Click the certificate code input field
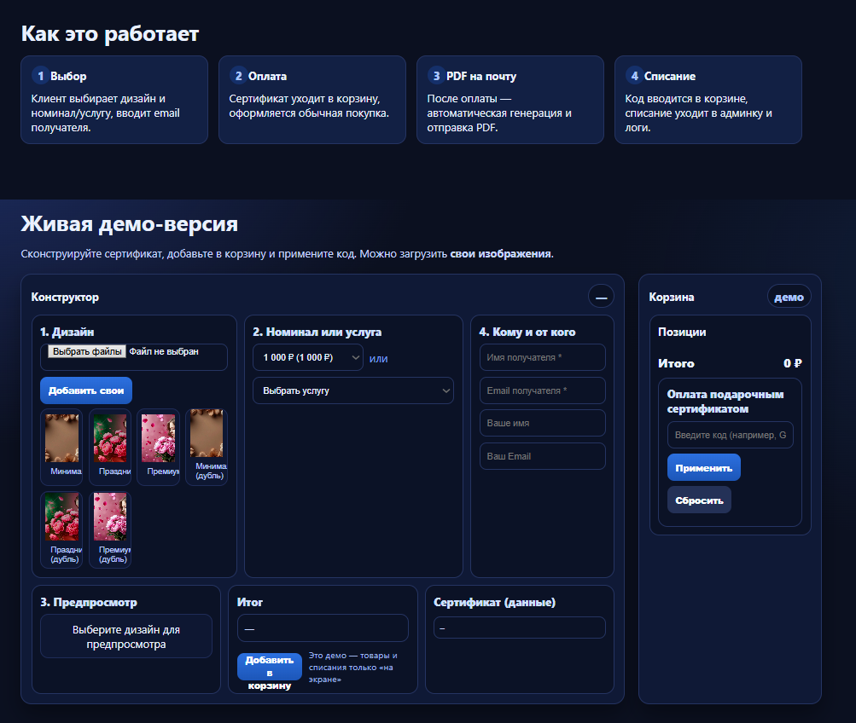The height and width of the screenshot is (723, 856). coord(730,434)
